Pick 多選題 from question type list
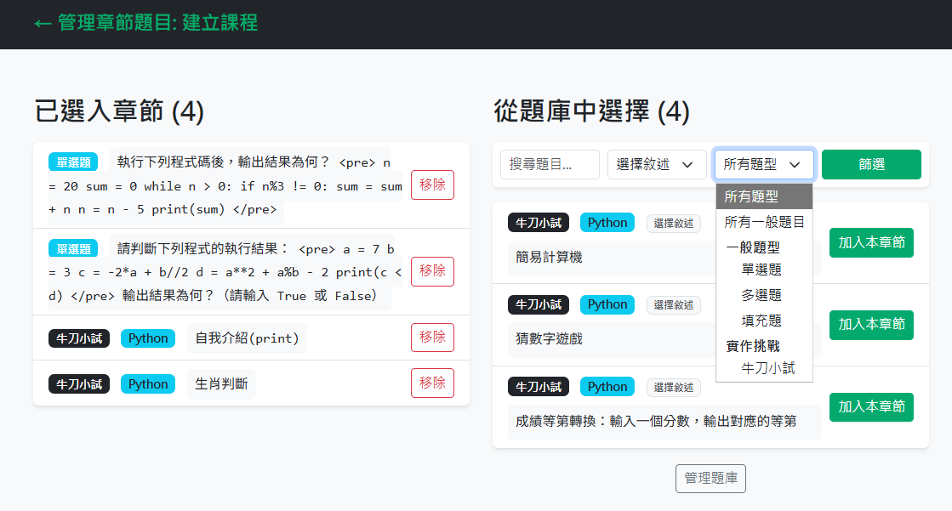The width and height of the screenshot is (952, 511). tap(761, 295)
